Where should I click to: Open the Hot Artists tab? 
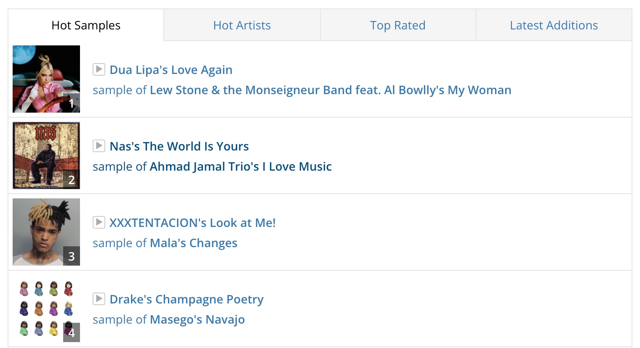[x=242, y=25]
